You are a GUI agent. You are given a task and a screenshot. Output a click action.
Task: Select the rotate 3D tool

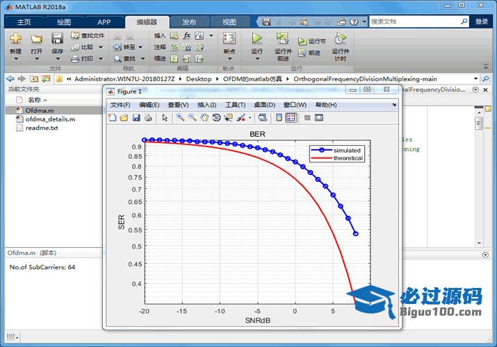216,118
